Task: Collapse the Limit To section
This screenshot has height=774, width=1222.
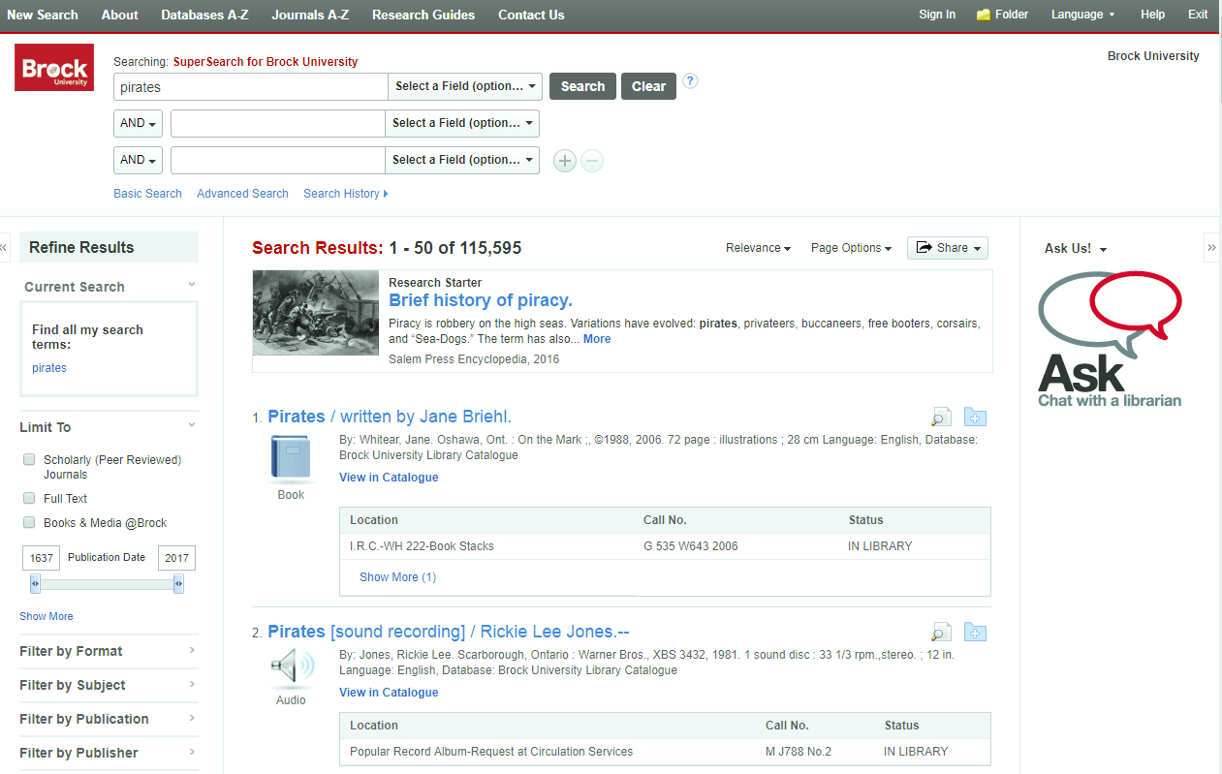Action: click(192, 425)
